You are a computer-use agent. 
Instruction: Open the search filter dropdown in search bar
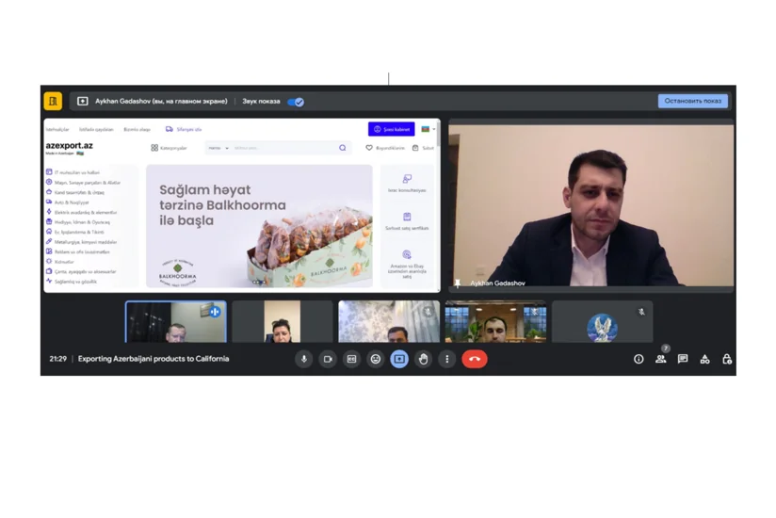218,148
